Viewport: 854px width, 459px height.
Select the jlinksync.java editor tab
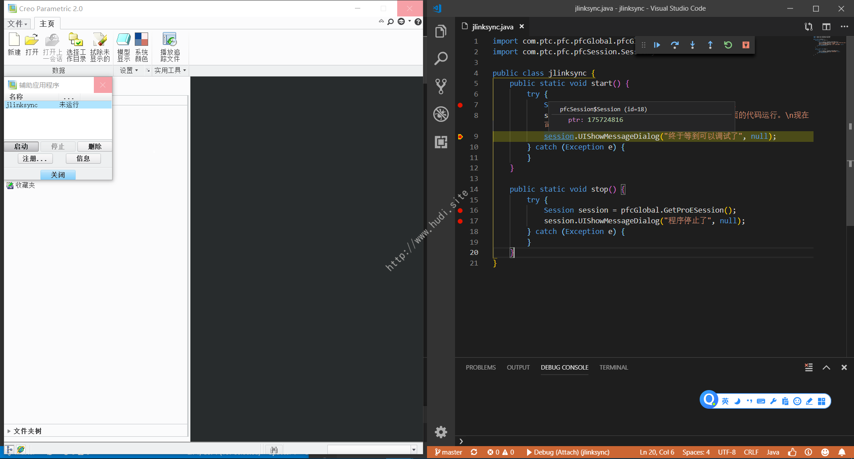point(492,27)
